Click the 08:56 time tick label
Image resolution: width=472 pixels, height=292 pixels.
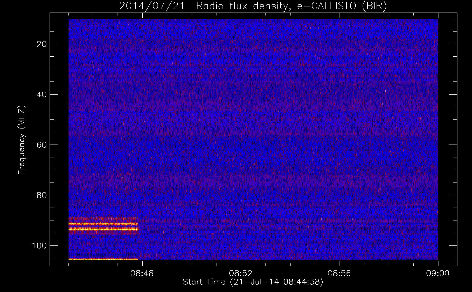point(339,274)
